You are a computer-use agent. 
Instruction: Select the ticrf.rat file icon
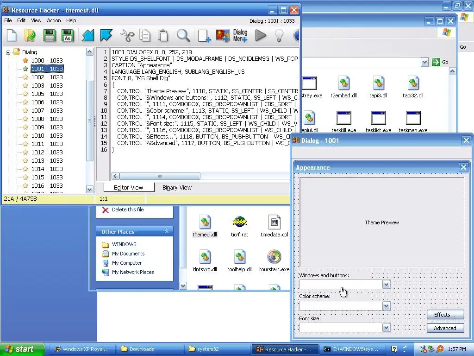click(239, 222)
